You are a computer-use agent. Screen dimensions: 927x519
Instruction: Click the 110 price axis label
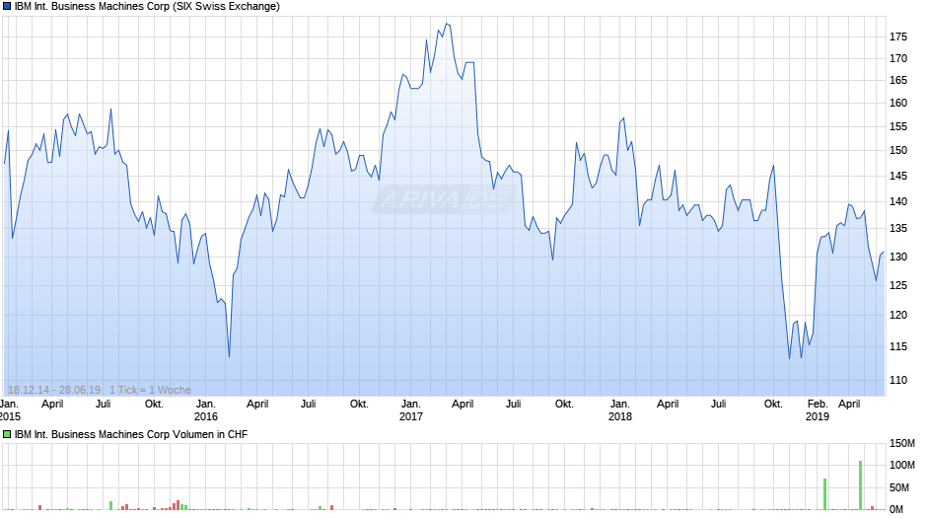(x=898, y=380)
